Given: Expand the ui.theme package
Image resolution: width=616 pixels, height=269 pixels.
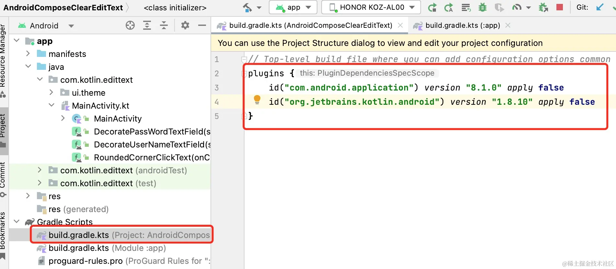Looking at the screenshot, I should pyautogui.click(x=51, y=92).
